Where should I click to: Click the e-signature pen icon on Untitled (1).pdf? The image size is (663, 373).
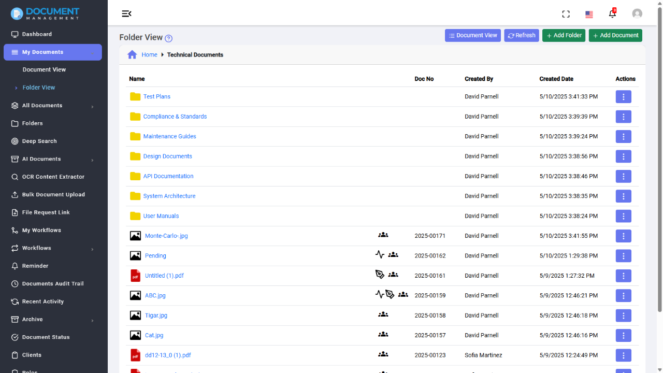380,275
